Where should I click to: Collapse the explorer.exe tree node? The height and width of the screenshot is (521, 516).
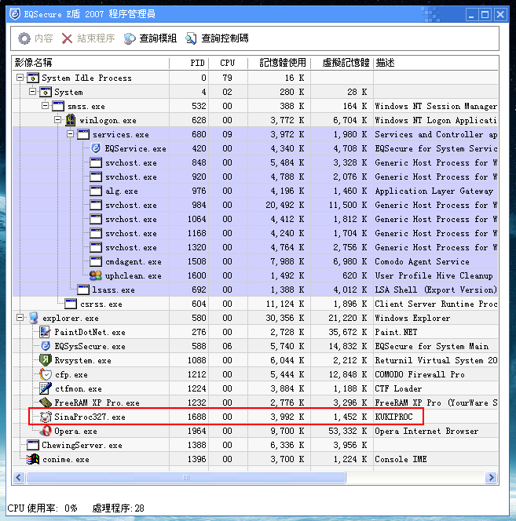click(x=20, y=318)
